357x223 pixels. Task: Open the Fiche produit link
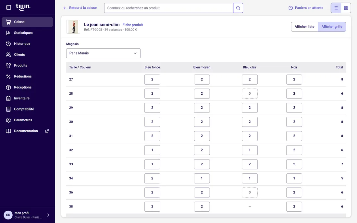pyautogui.click(x=133, y=25)
